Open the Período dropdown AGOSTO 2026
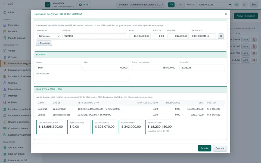Screen dimensions: 261x163 coord(214,5)
